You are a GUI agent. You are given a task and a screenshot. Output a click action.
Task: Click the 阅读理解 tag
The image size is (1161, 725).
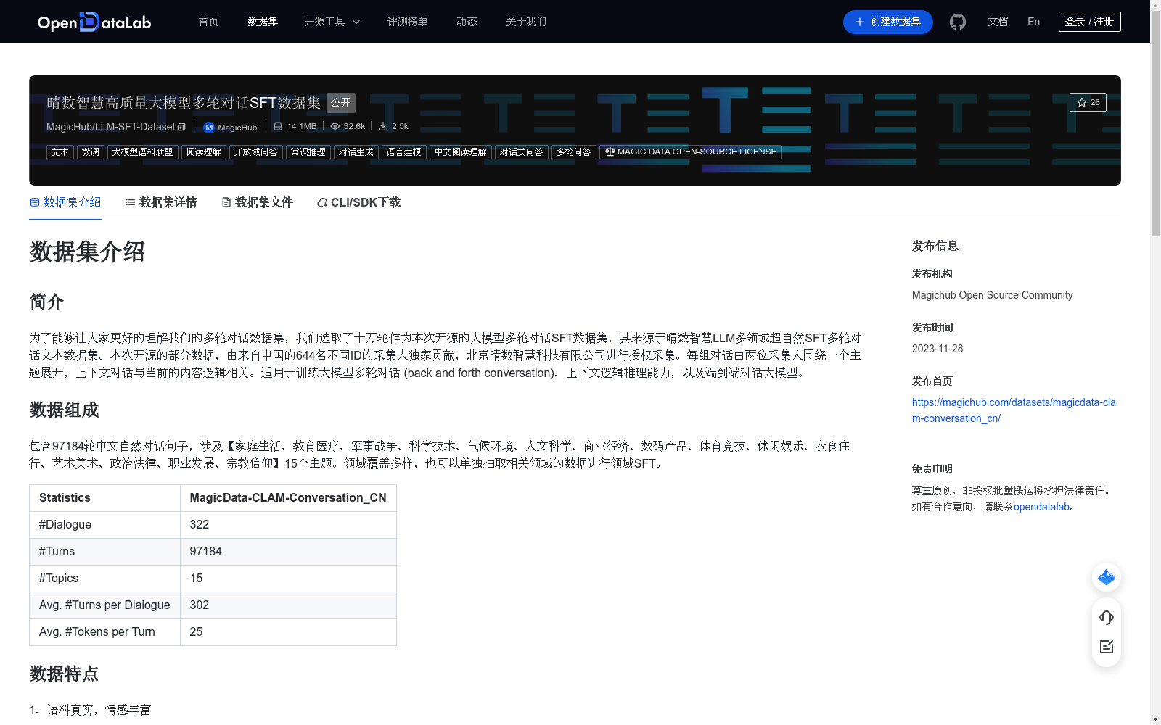[204, 152]
